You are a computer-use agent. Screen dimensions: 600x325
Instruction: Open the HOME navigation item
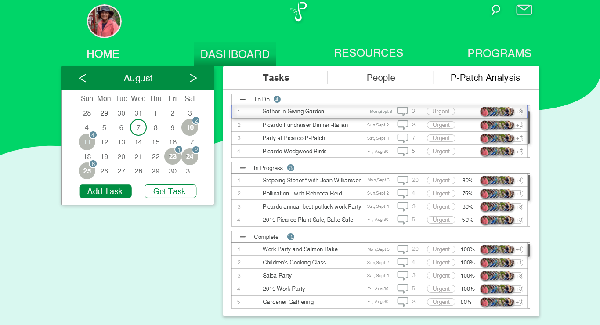103,54
